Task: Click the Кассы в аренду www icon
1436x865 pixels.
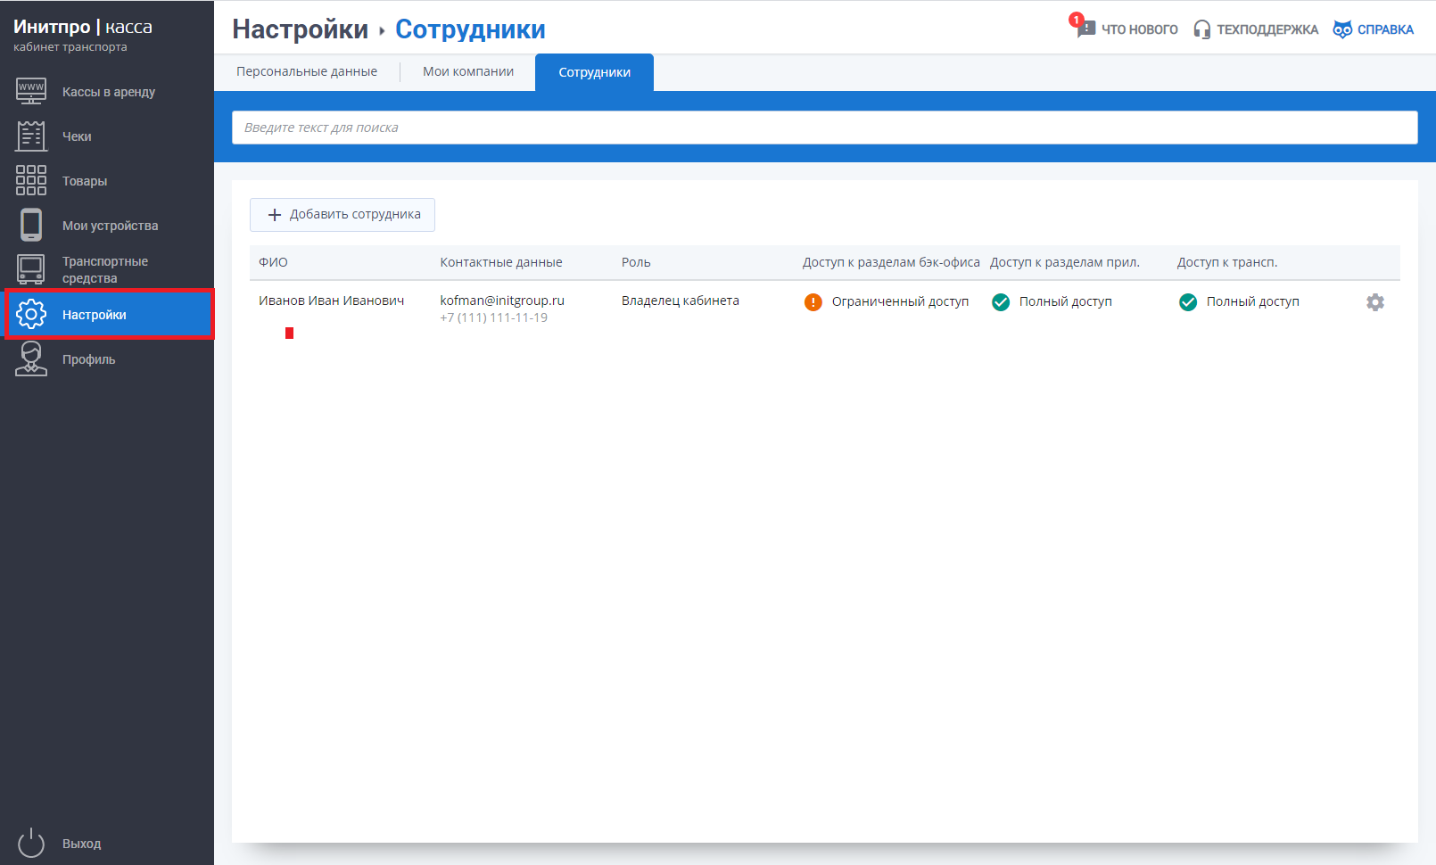Action: (x=31, y=91)
